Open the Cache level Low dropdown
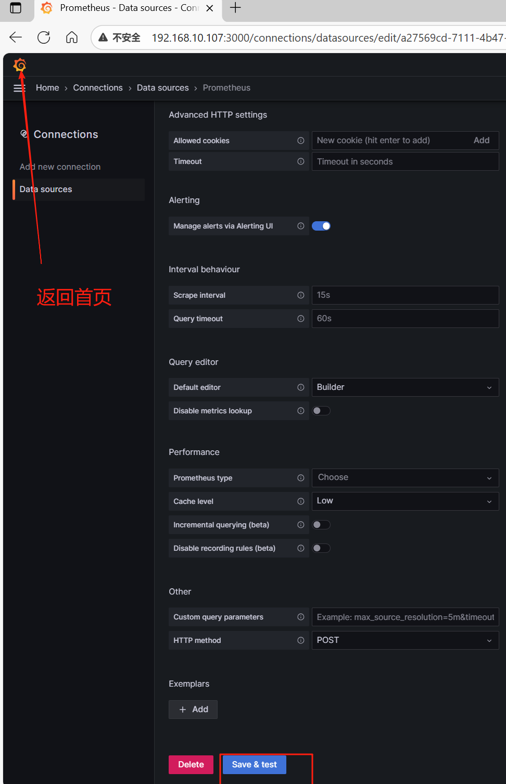506x784 pixels. tap(405, 501)
